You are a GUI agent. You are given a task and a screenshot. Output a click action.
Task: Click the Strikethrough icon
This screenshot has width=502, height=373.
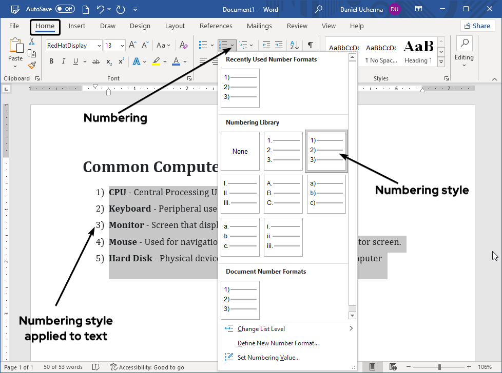coord(95,61)
